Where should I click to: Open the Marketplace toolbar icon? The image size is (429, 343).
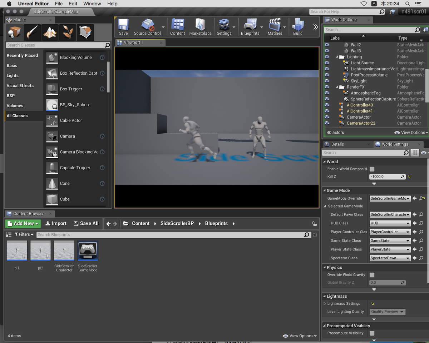pos(200,27)
